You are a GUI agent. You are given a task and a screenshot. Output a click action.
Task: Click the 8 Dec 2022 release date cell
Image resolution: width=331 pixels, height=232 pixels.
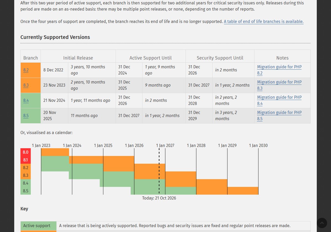click(x=54, y=70)
